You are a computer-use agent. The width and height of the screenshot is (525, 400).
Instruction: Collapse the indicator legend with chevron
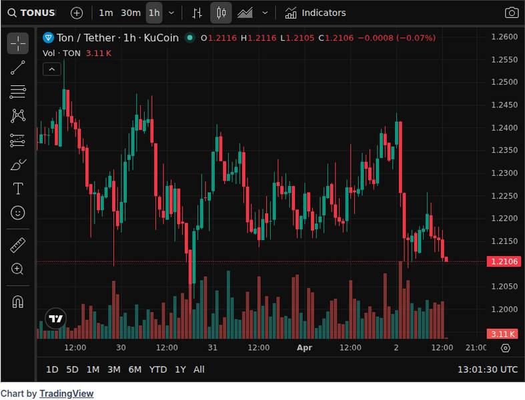coord(52,69)
